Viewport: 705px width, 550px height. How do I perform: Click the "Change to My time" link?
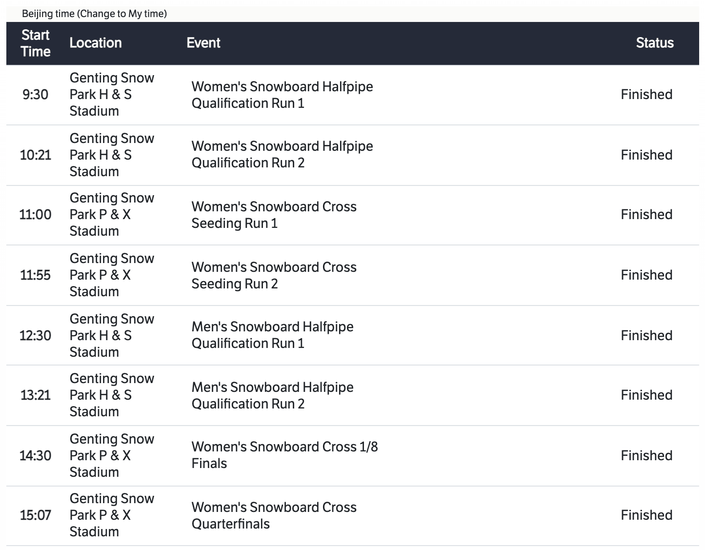[122, 14]
